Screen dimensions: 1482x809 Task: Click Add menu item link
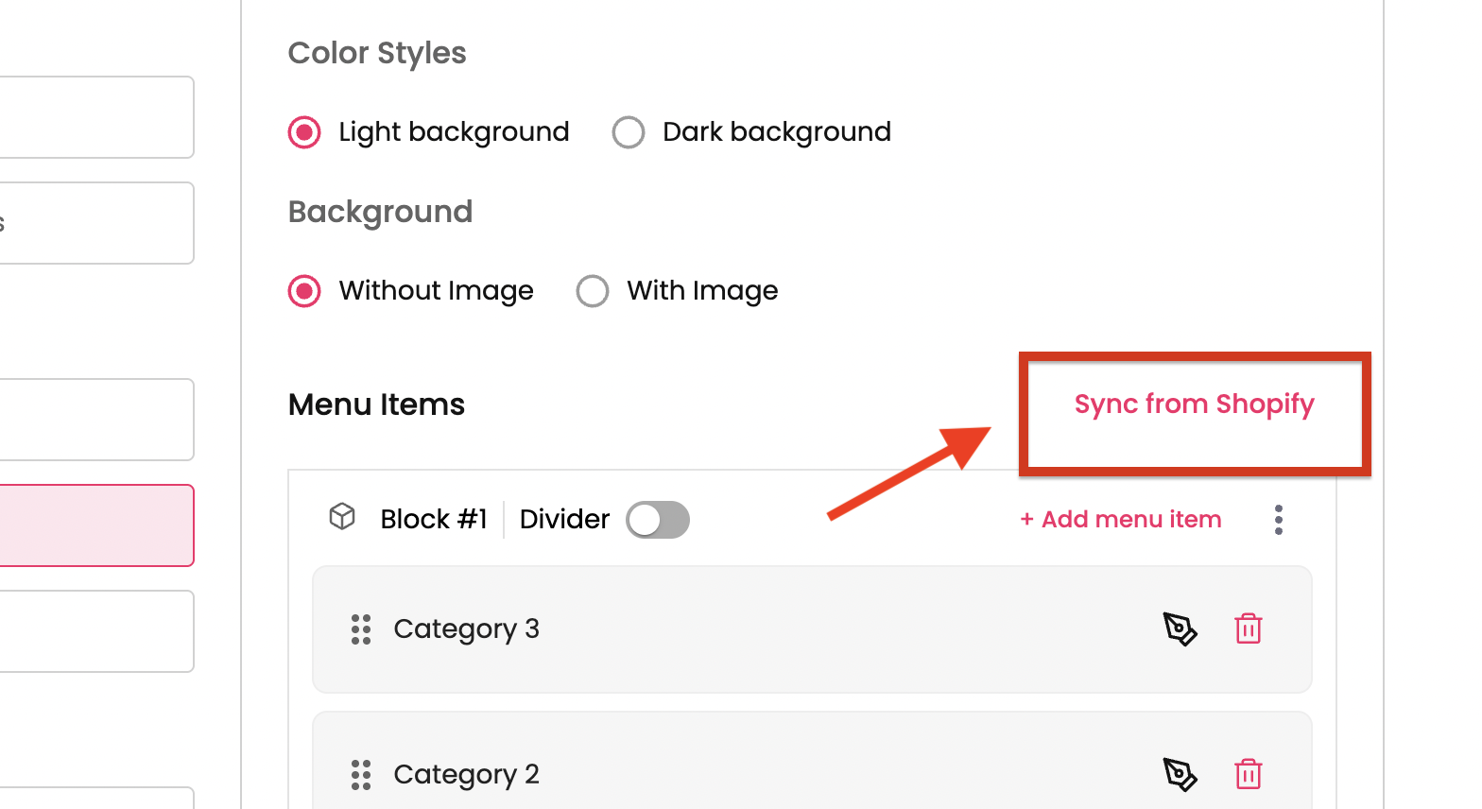tap(1121, 520)
